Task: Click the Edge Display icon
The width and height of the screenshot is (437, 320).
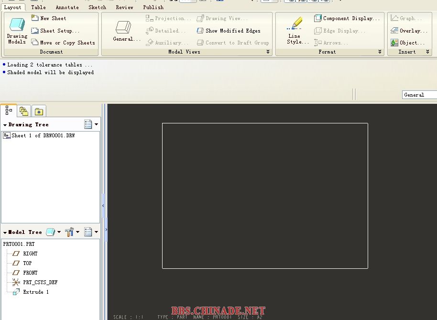Action: coord(318,31)
